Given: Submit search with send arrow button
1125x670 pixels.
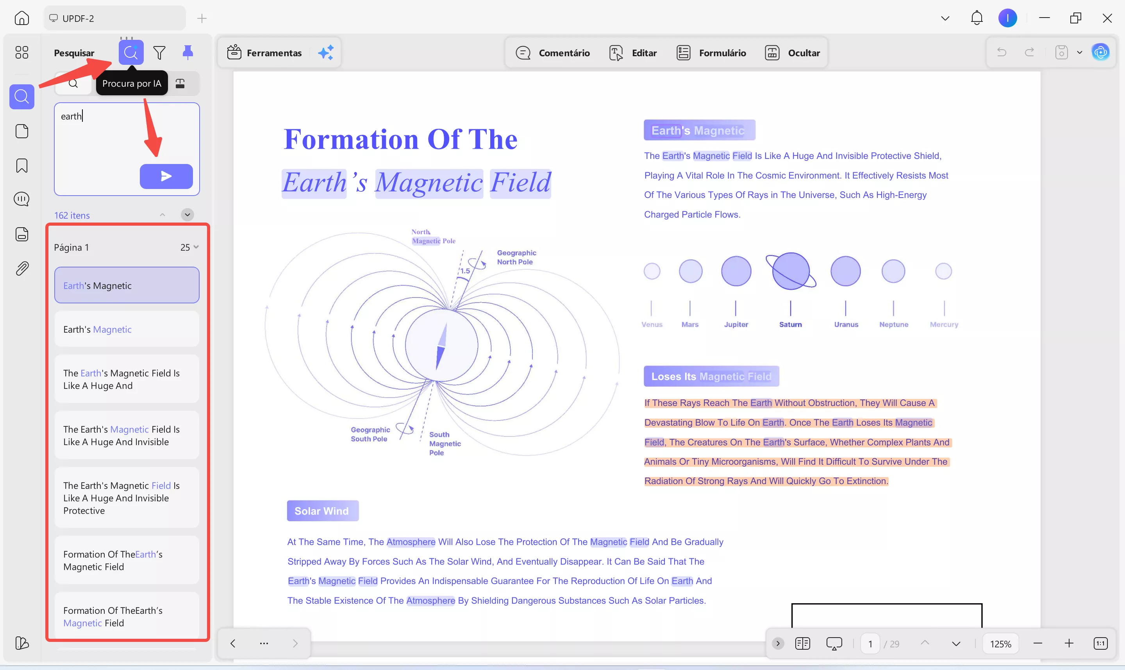Looking at the screenshot, I should pos(166,176).
